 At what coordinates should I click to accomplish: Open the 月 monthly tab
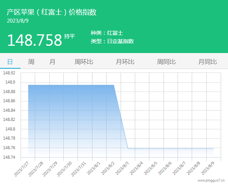tap(52, 62)
